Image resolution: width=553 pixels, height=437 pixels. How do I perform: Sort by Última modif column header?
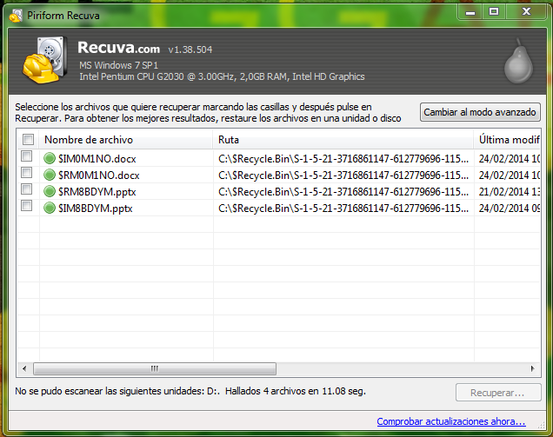(x=507, y=140)
